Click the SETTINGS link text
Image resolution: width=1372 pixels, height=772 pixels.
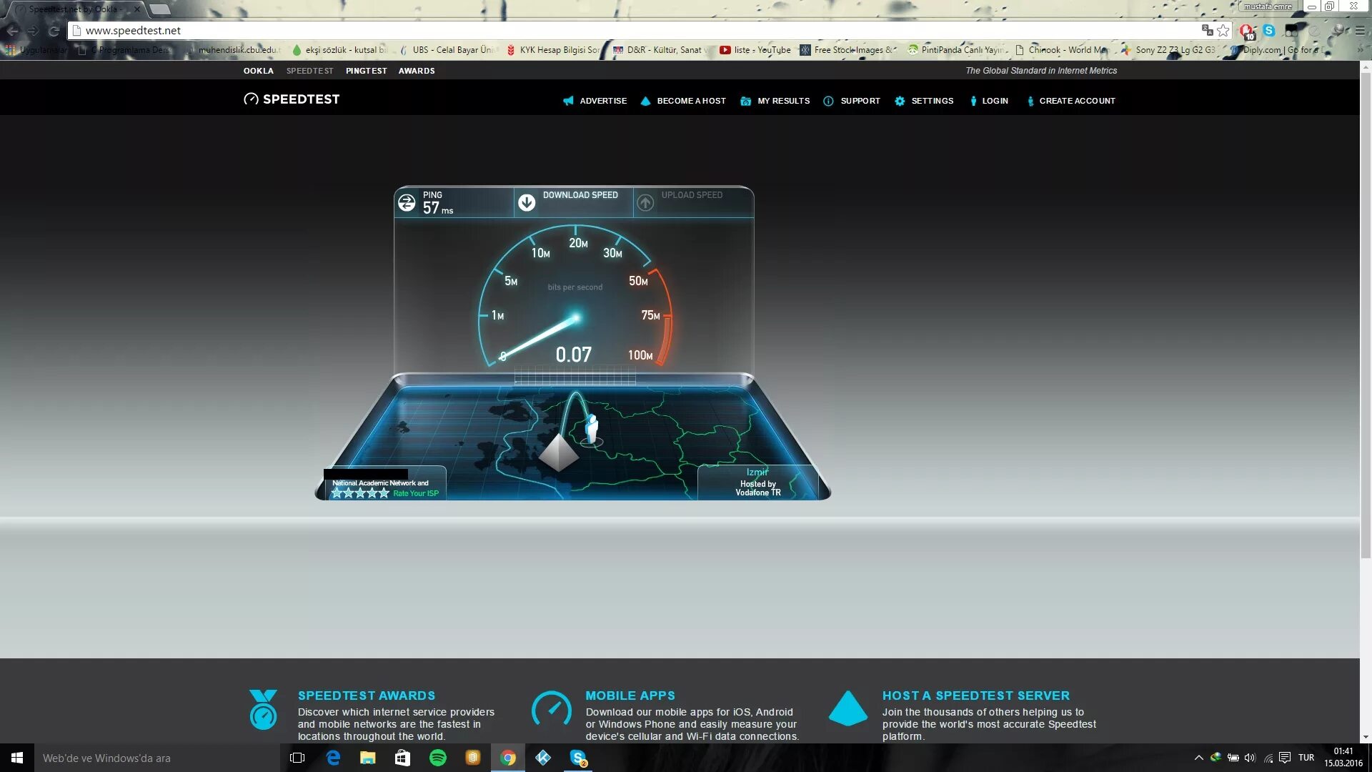[x=933, y=101]
